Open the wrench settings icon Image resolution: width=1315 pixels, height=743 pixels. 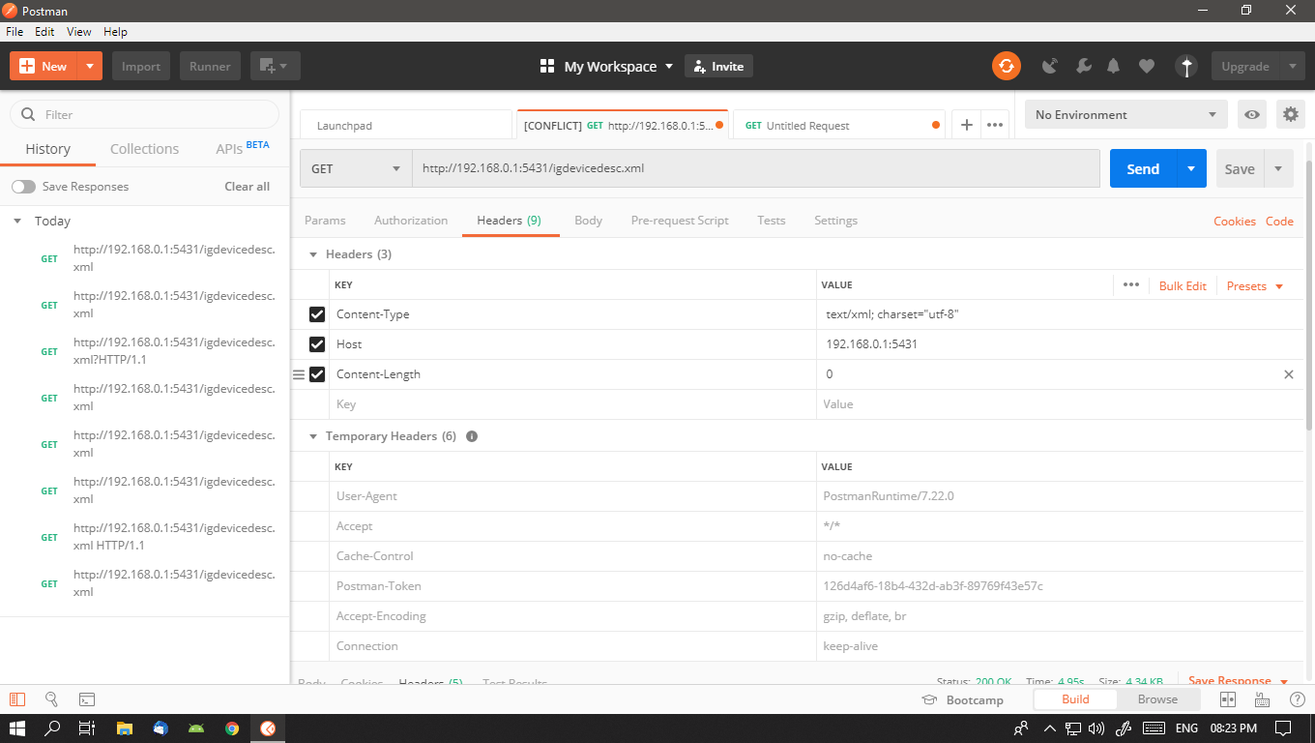pos(1083,66)
